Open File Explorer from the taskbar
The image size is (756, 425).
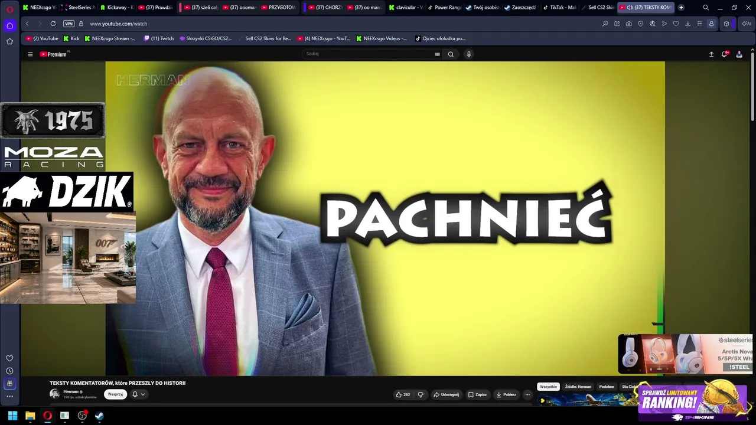(x=30, y=416)
